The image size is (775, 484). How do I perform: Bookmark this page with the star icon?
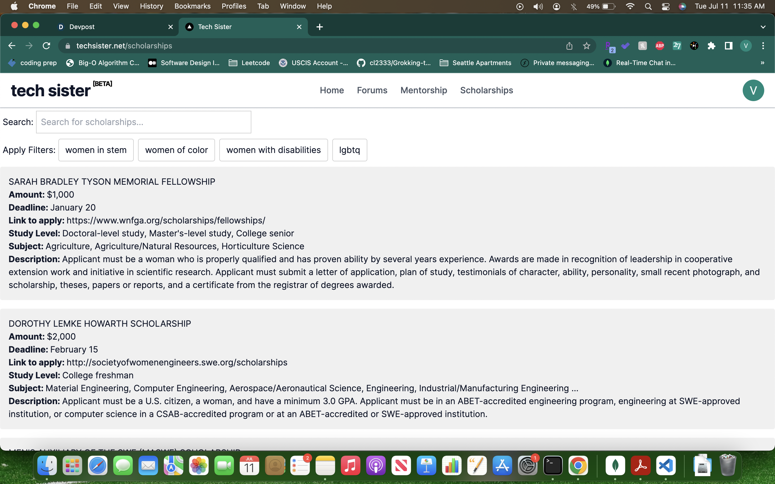586,46
